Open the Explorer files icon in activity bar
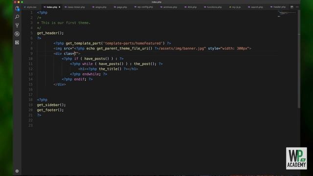The height and width of the screenshot is (176, 313). (17, 8)
